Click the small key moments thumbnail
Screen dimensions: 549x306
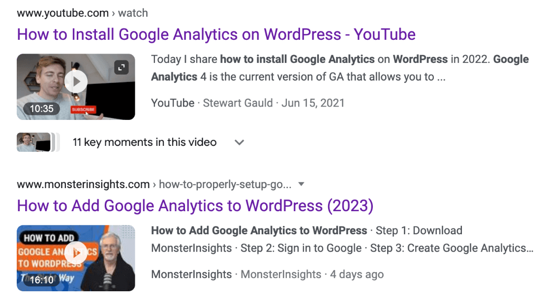(34, 142)
